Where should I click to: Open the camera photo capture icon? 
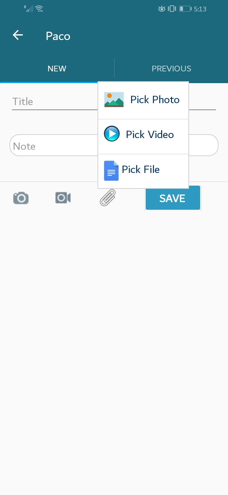pos(21,198)
